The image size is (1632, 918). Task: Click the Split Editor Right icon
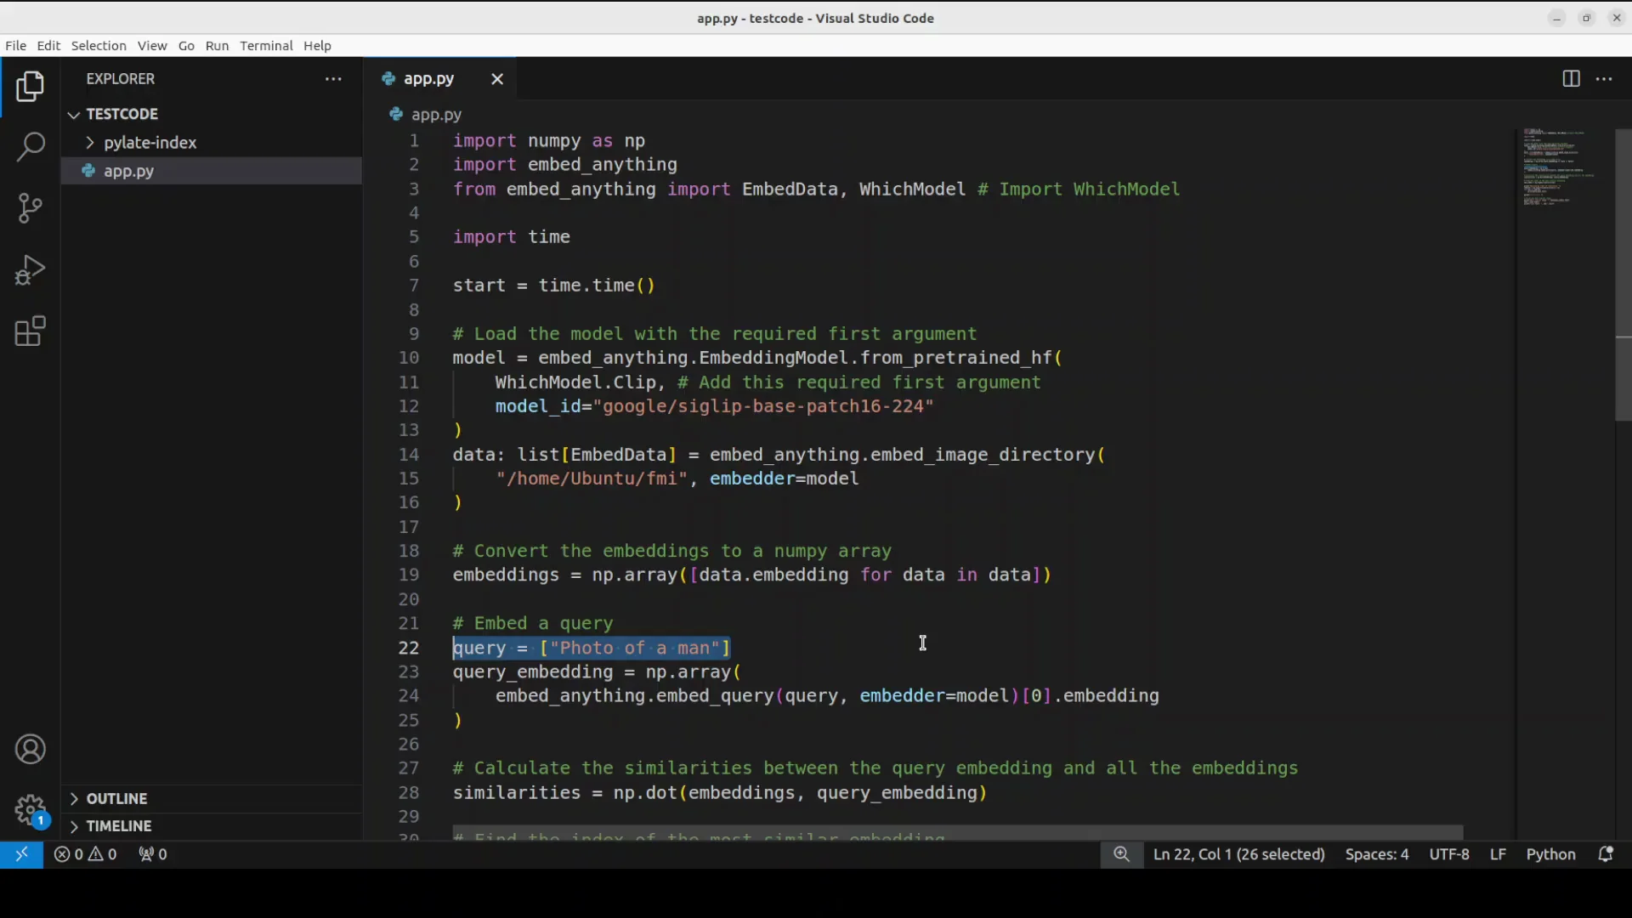pyautogui.click(x=1571, y=79)
